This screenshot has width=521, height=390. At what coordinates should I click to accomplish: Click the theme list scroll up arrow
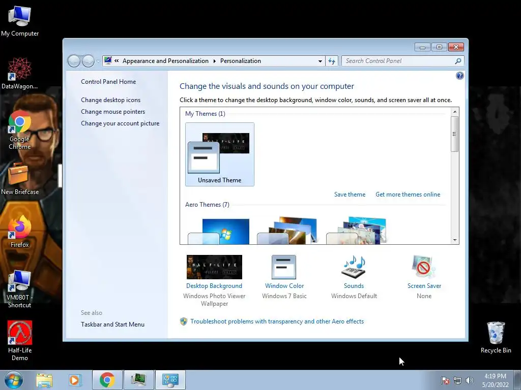(455, 112)
